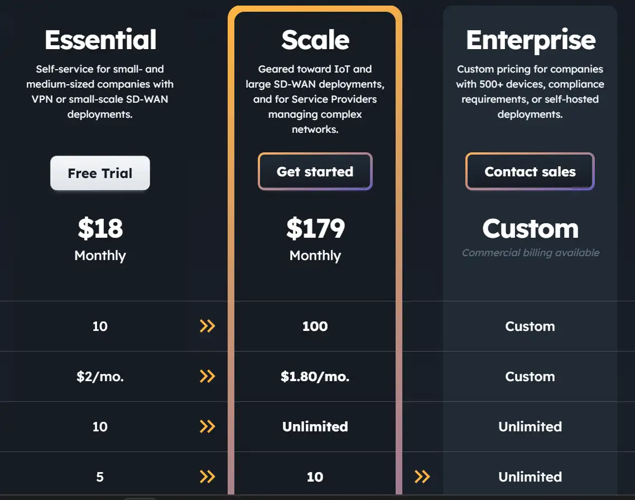
Task: Click Contact sales for Enterprise
Action: click(530, 171)
